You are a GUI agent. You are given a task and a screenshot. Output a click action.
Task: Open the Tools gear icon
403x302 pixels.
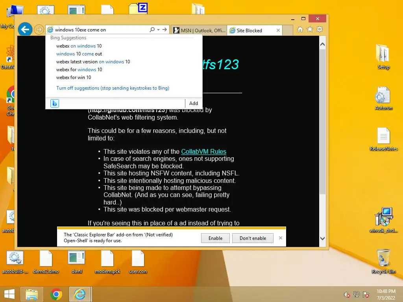coord(320,29)
